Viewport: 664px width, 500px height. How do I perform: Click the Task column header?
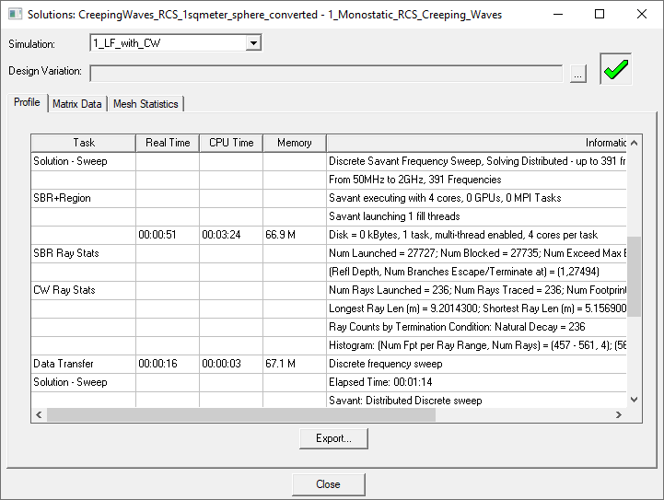click(84, 143)
